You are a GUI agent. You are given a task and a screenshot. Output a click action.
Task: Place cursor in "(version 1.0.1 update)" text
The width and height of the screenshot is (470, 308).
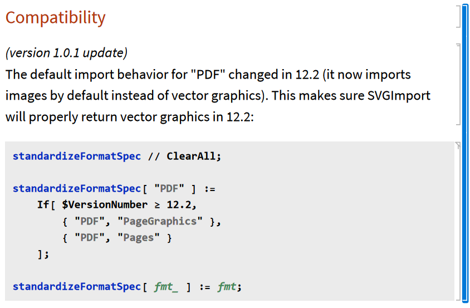coord(66,53)
